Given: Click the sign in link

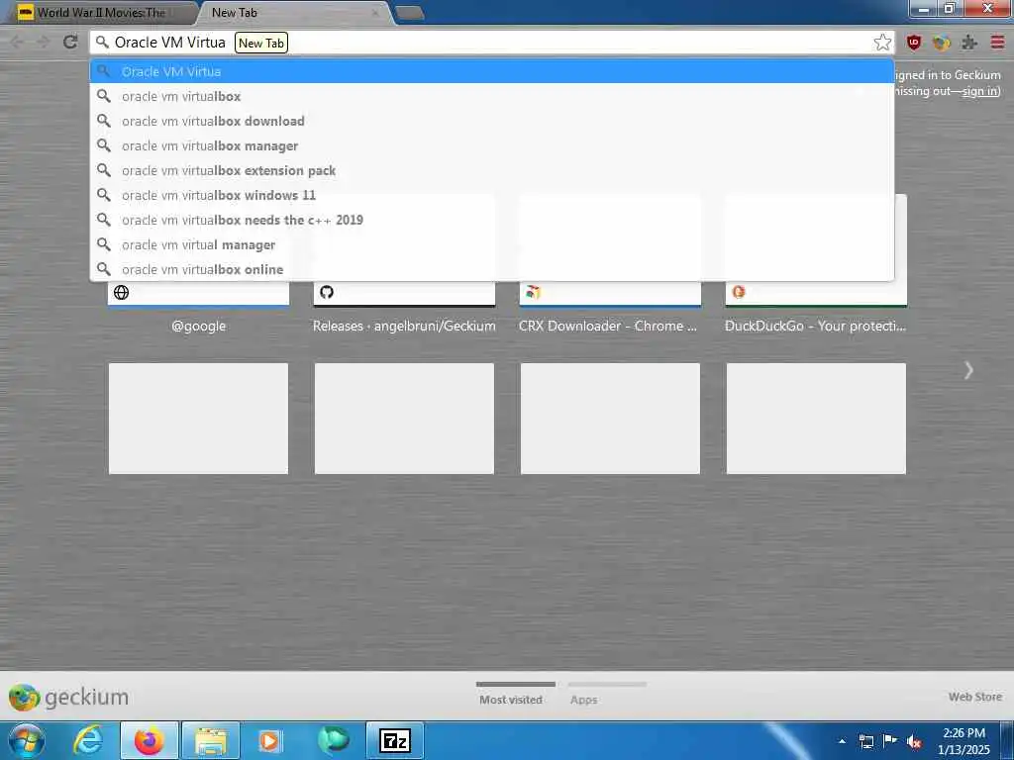Looking at the screenshot, I should point(979,91).
